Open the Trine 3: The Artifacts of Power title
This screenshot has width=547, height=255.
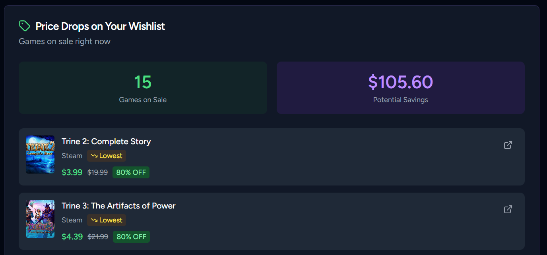[118, 206]
